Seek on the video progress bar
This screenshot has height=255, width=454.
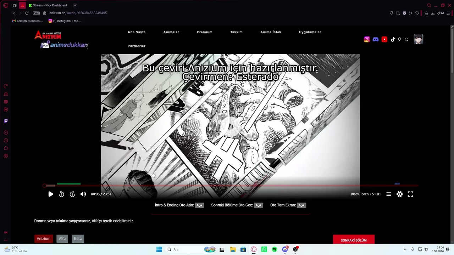tap(231, 186)
